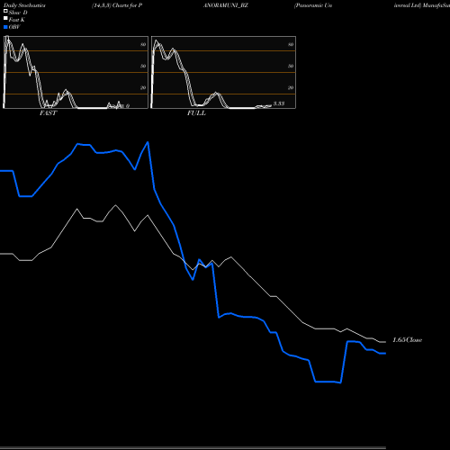The height and width of the screenshot is (450, 450).
Task: Click the 80 level label in FAST chart
Action: point(143,44)
